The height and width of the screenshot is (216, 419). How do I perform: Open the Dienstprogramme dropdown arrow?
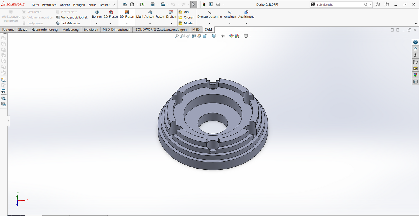coord(209,23)
